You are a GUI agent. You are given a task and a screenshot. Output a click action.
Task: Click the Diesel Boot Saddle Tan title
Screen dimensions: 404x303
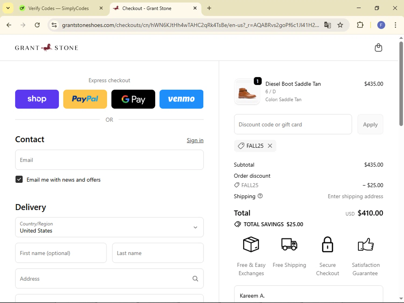pos(293,84)
